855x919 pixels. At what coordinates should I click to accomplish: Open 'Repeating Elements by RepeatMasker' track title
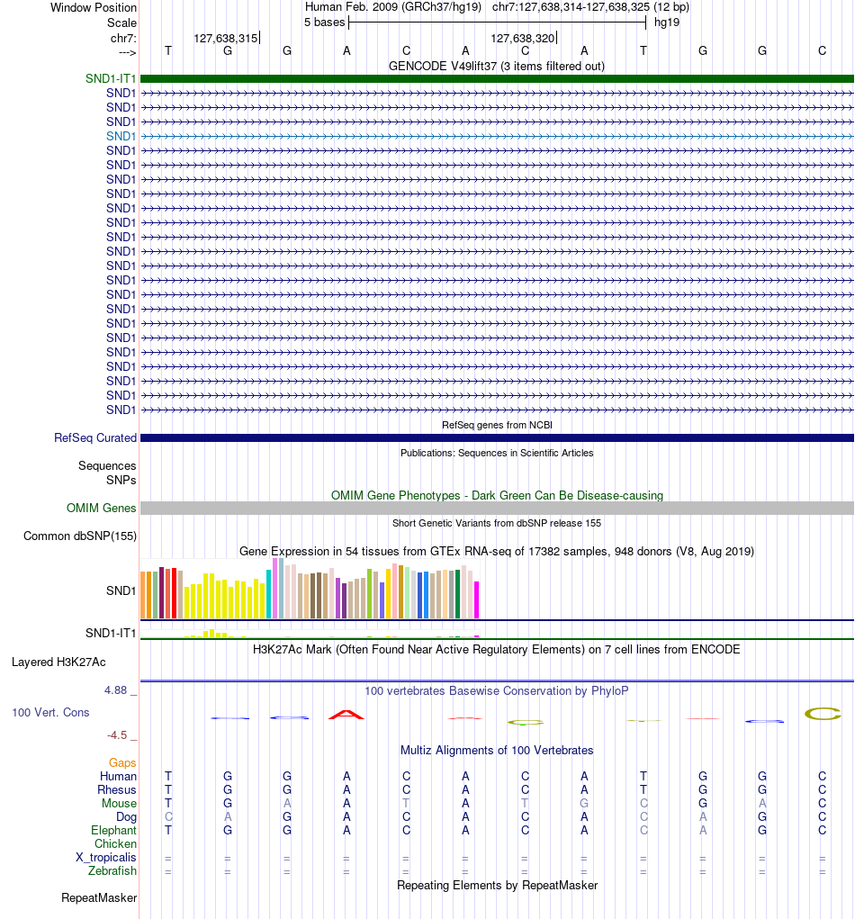(497, 886)
